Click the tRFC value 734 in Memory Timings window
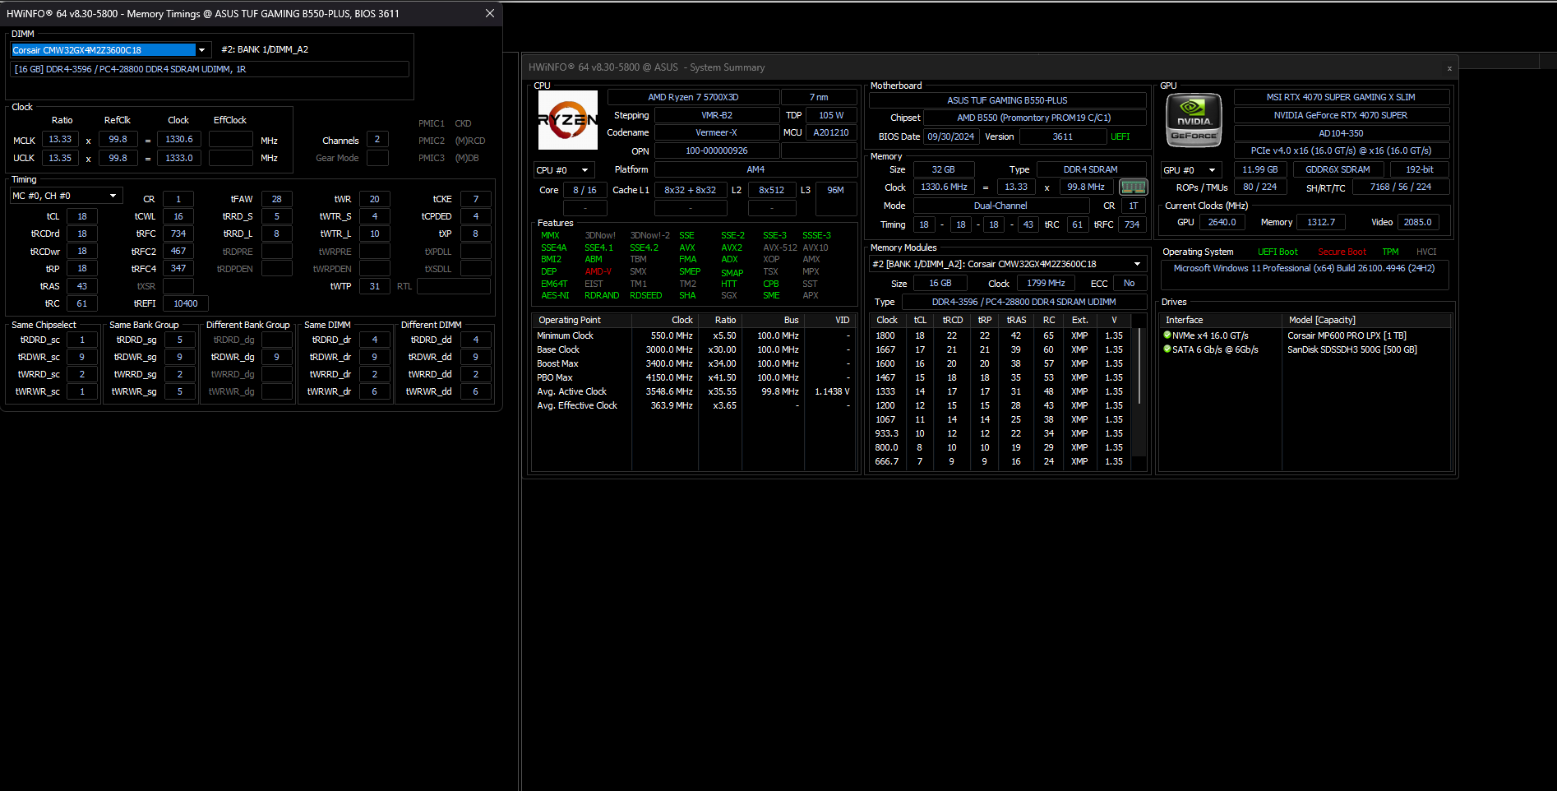This screenshot has width=1557, height=791. (178, 234)
